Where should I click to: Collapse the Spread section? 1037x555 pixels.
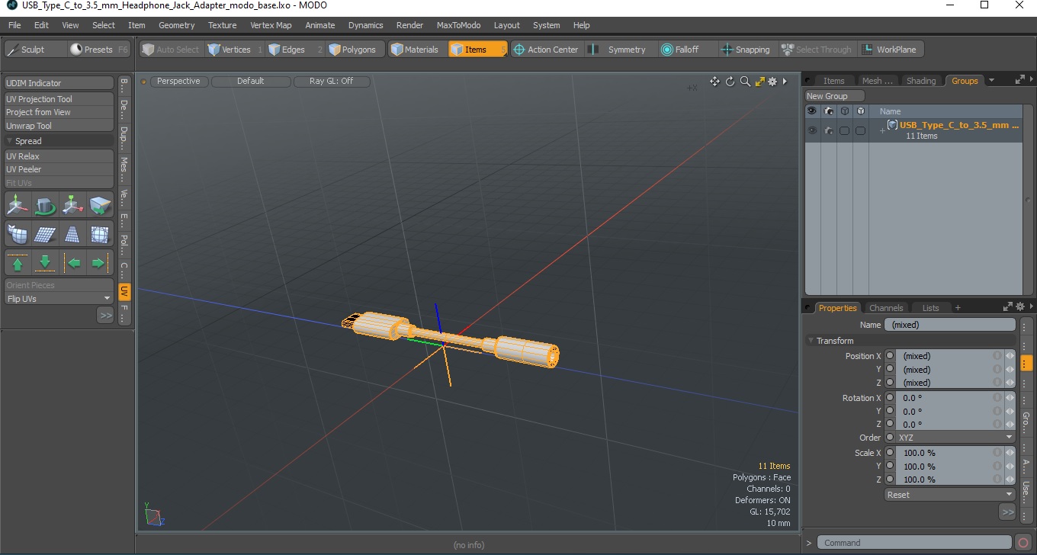point(10,141)
